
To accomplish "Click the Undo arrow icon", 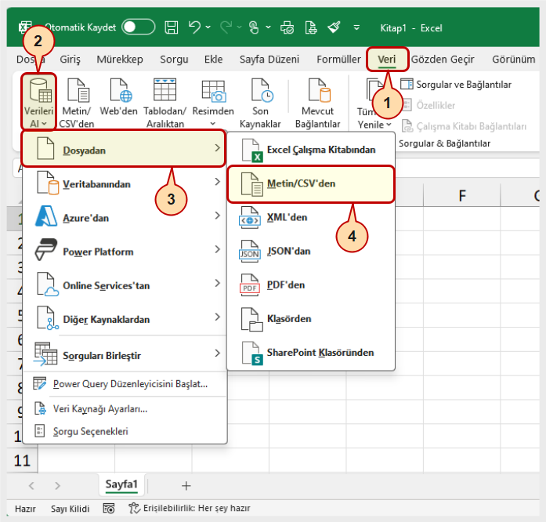I will [x=194, y=27].
